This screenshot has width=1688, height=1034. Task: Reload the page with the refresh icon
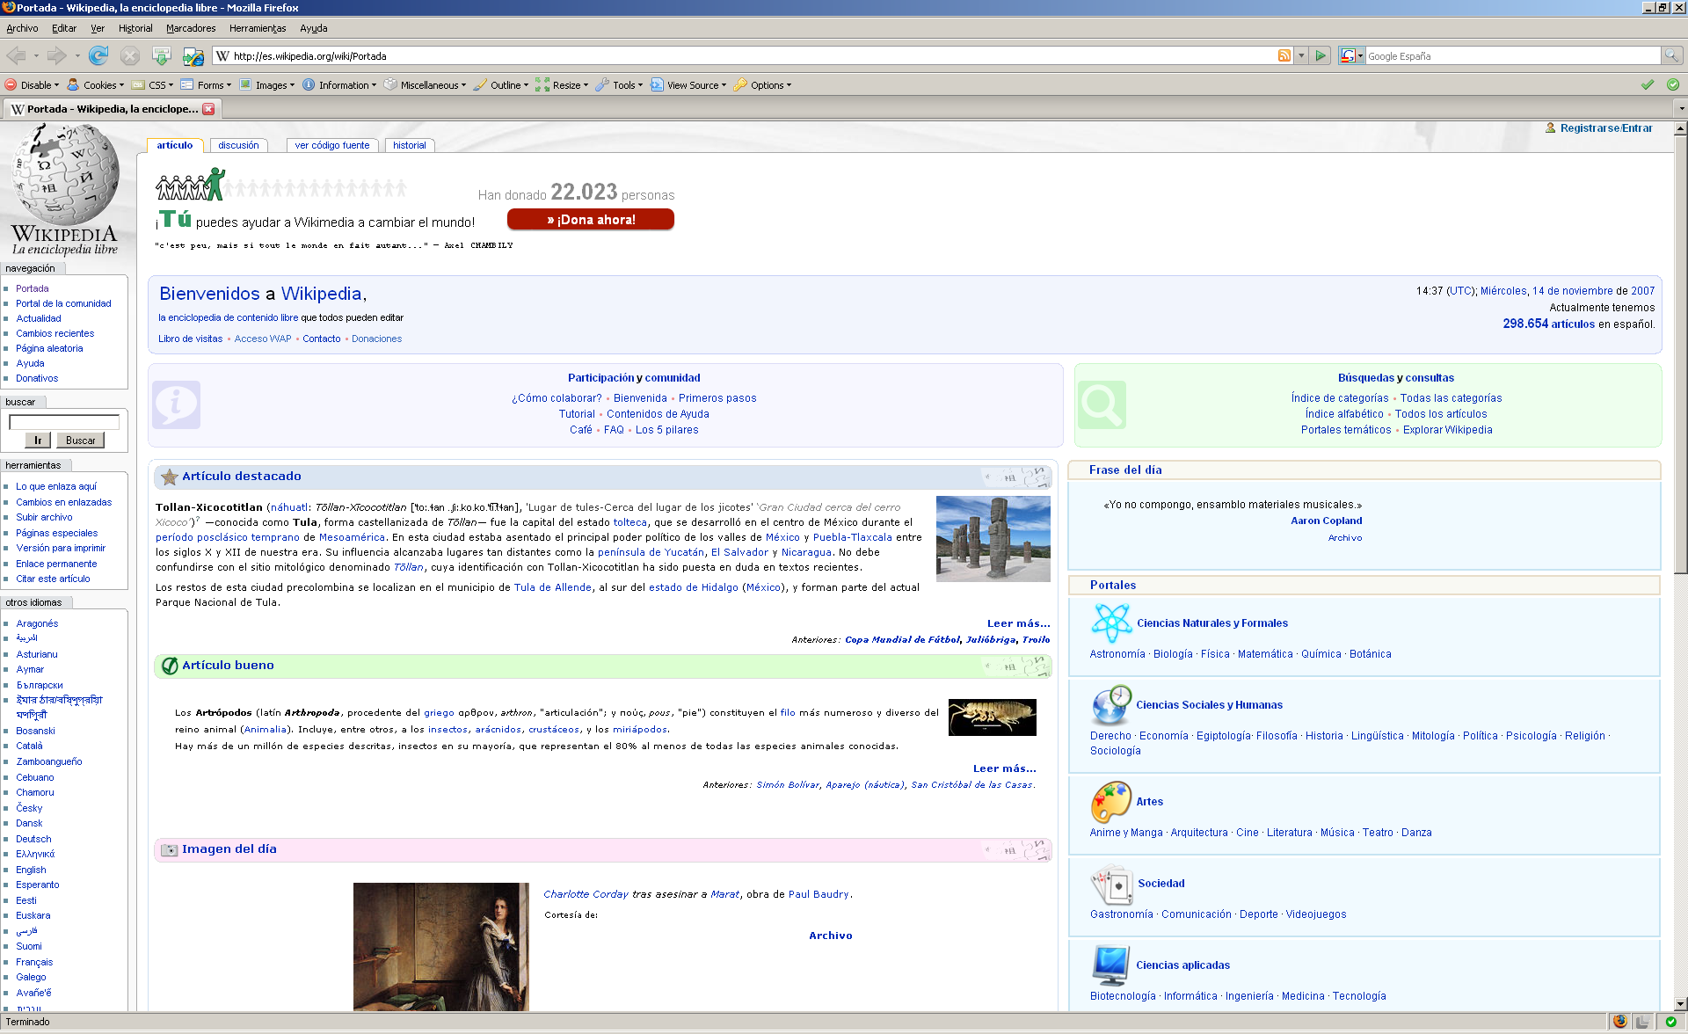tap(98, 56)
